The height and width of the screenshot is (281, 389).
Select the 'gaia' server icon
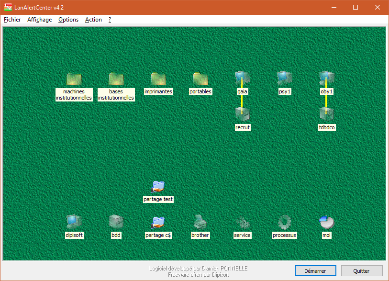point(242,79)
